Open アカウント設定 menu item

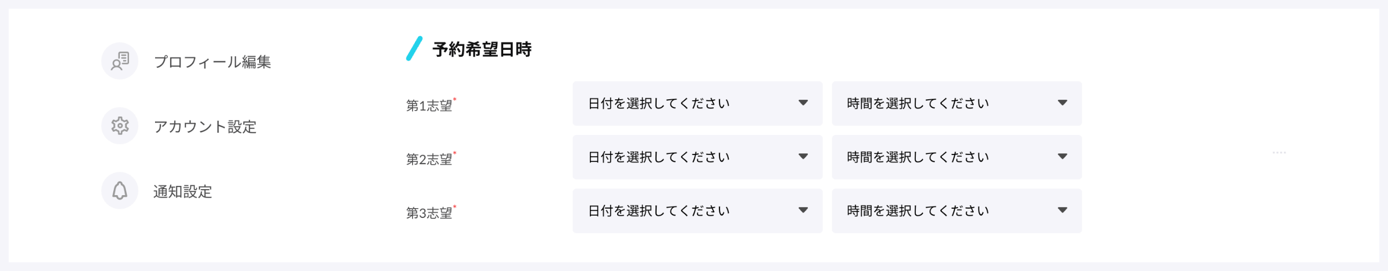coord(205,126)
